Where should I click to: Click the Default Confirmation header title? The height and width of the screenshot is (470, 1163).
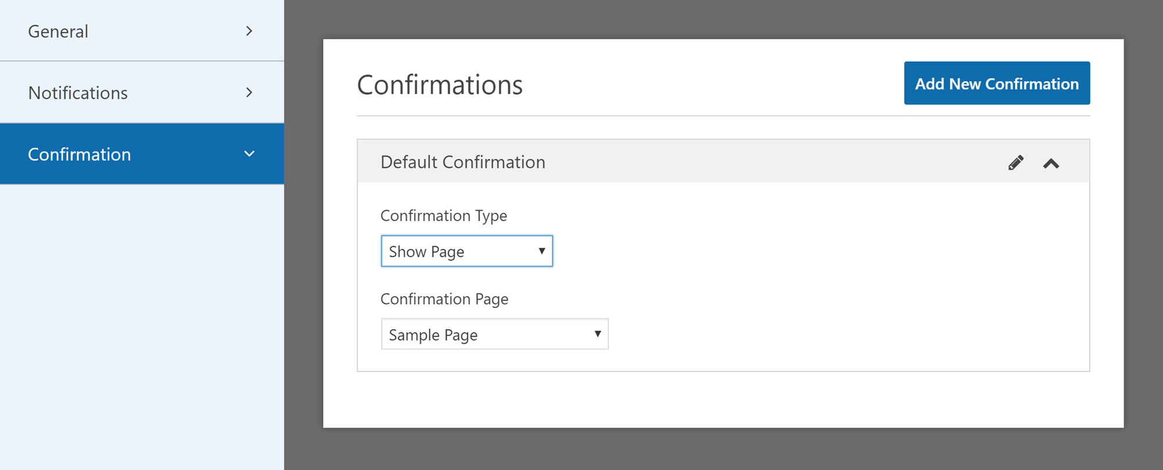[463, 162]
